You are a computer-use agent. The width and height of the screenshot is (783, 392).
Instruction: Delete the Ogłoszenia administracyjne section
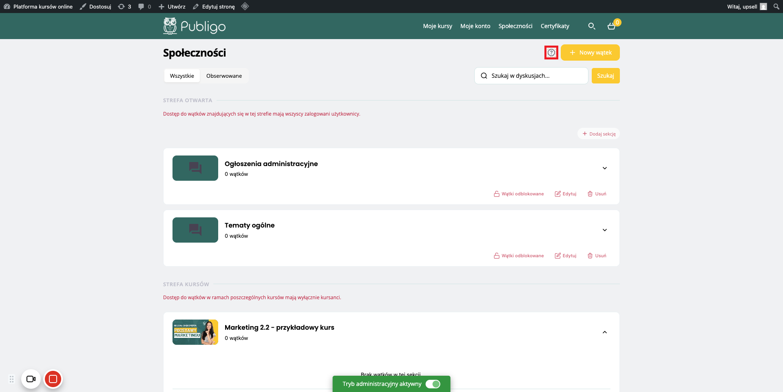pyautogui.click(x=597, y=194)
